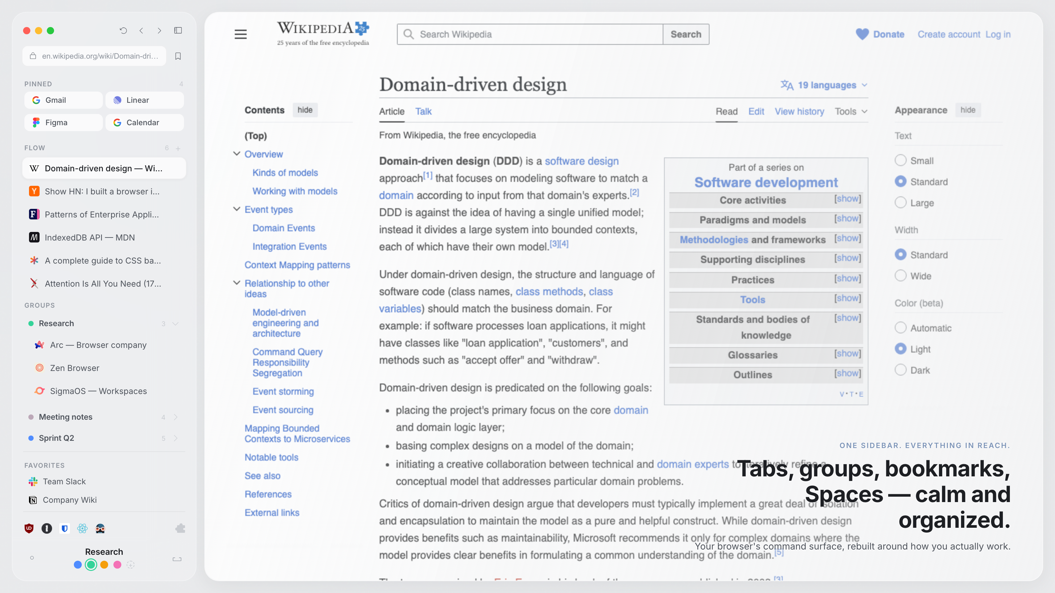Switch to the blue Space dot

coord(77,565)
